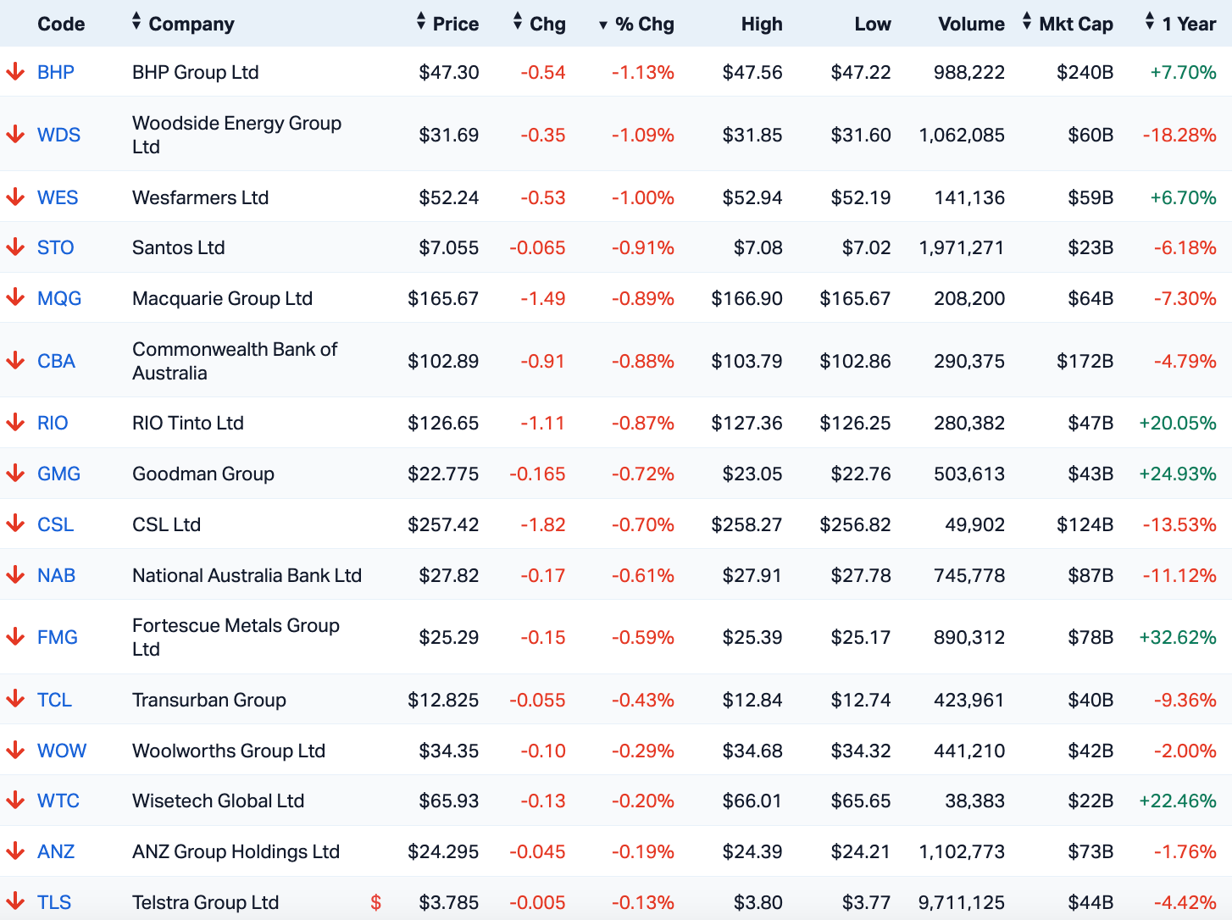Sort by Mkt Cap column header

[x=1068, y=24]
